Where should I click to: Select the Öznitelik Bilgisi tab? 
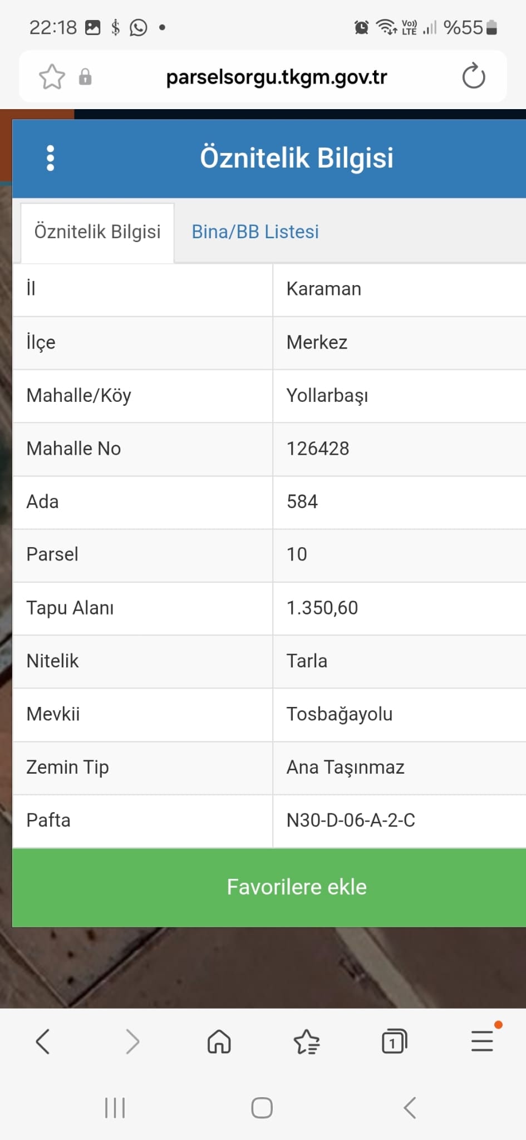click(97, 232)
